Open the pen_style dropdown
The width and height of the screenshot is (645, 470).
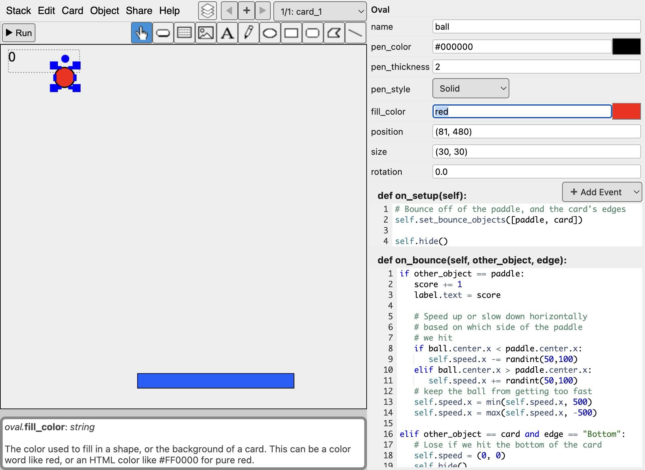click(470, 88)
